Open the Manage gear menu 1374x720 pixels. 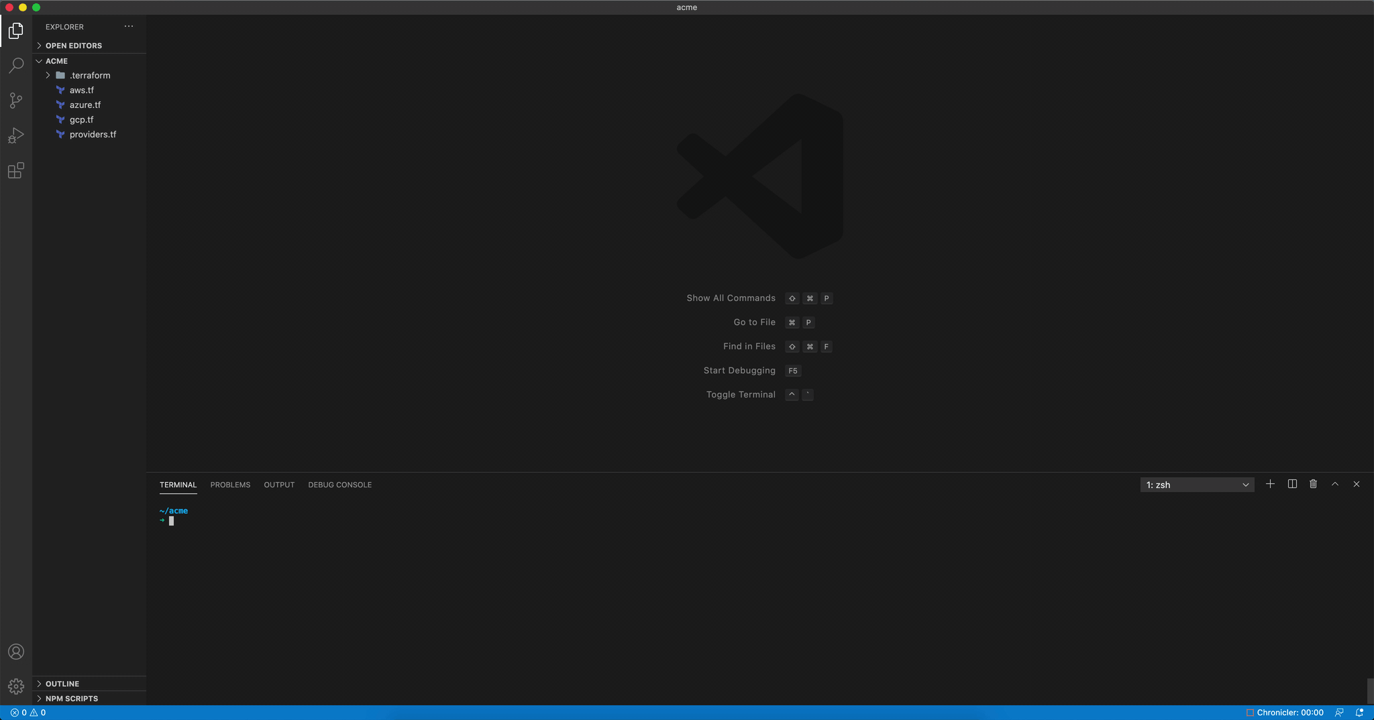tap(16, 686)
